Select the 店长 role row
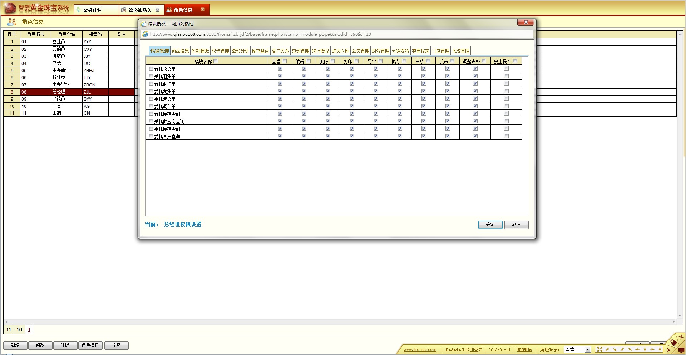 (x=69, y=63)
